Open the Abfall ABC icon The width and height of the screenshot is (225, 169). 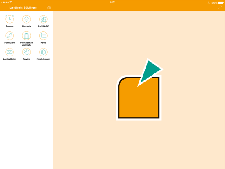coord(43,19)
